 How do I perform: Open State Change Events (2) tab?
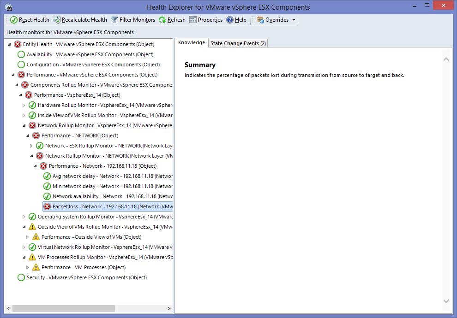pyautogui.click(x=238, y=43)
